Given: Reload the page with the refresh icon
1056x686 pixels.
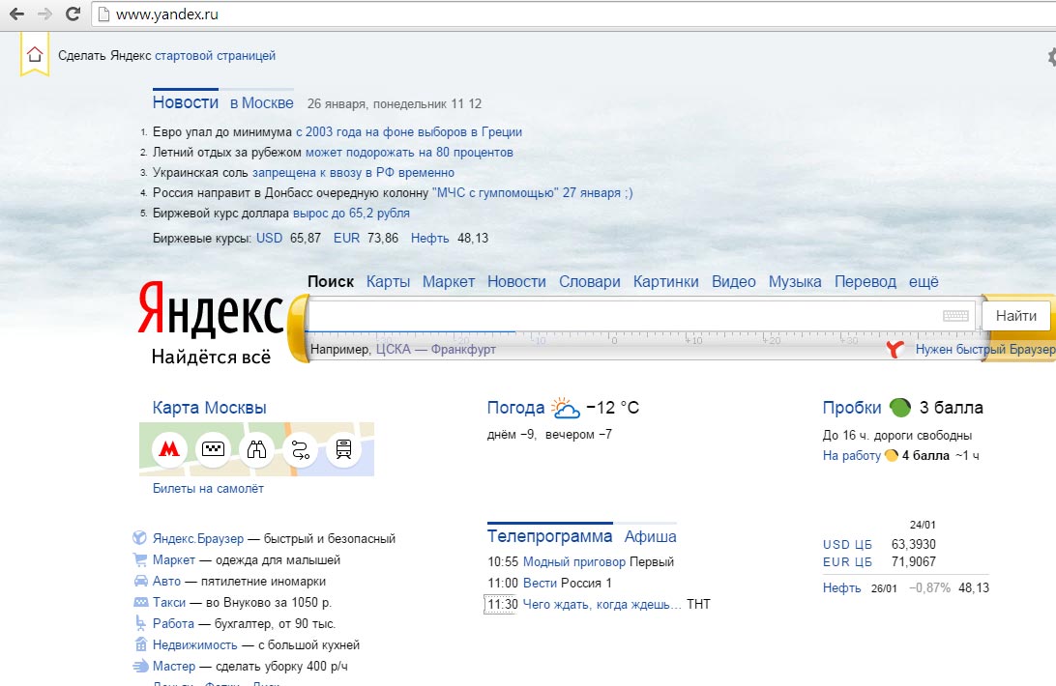Looking at the screenshot, I should click(x=73, y=14).
